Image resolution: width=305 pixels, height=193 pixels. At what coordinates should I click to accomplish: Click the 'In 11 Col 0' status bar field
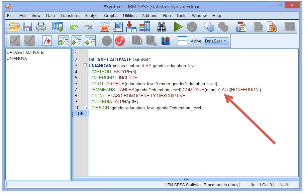pyautogui.click(x=262, y=185)
